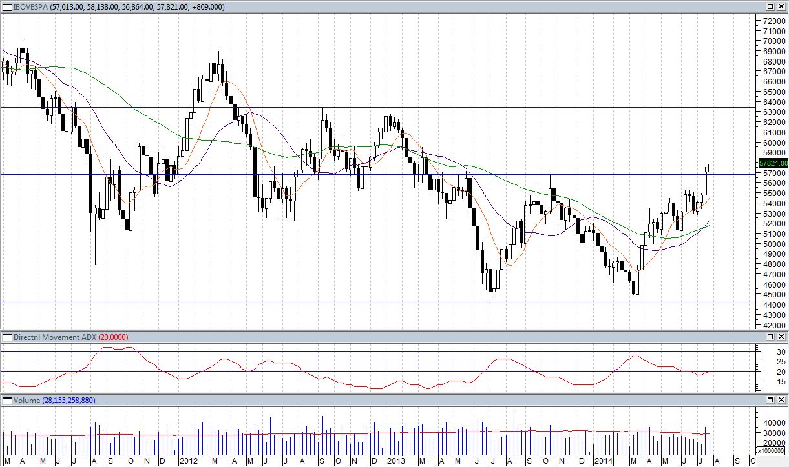The image size is (789, 467).
Task: Close the Directnl Movement ADX pane
Action: pos(781,337)
